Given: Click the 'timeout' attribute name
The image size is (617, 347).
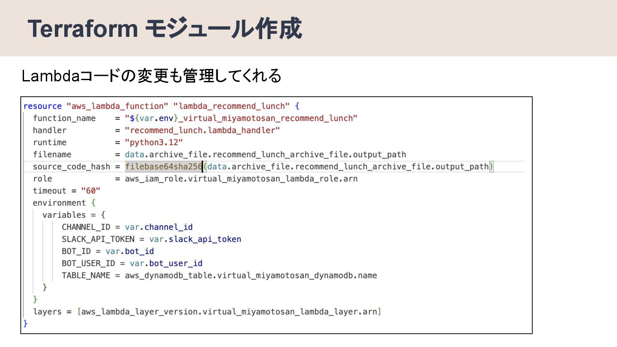Looking at the screenshot, I should click(50, 191).
